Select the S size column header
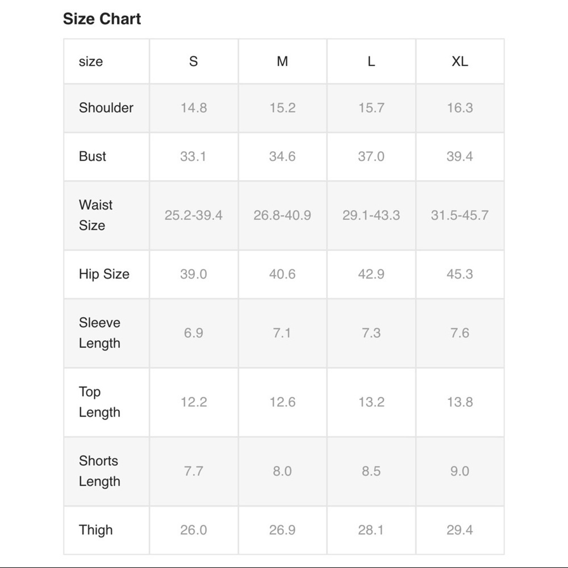The image size is (568, 568). pos(194,61)
